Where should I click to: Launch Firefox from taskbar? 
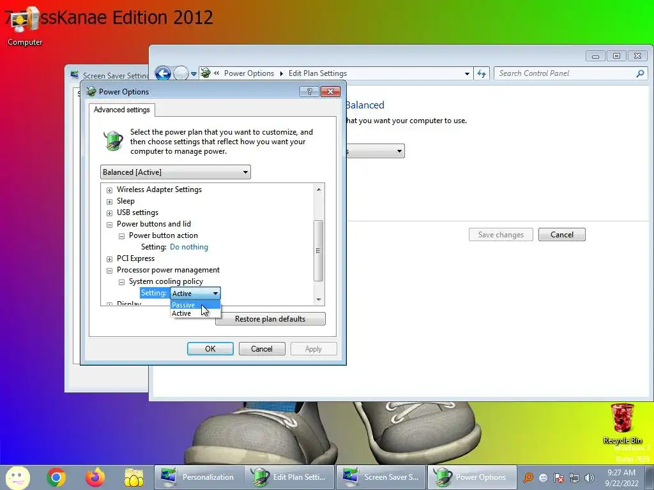coord(95,477)
